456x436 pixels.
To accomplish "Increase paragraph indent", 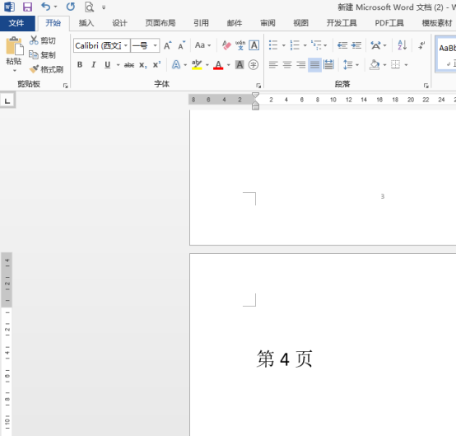I will [x=356, y=45].
